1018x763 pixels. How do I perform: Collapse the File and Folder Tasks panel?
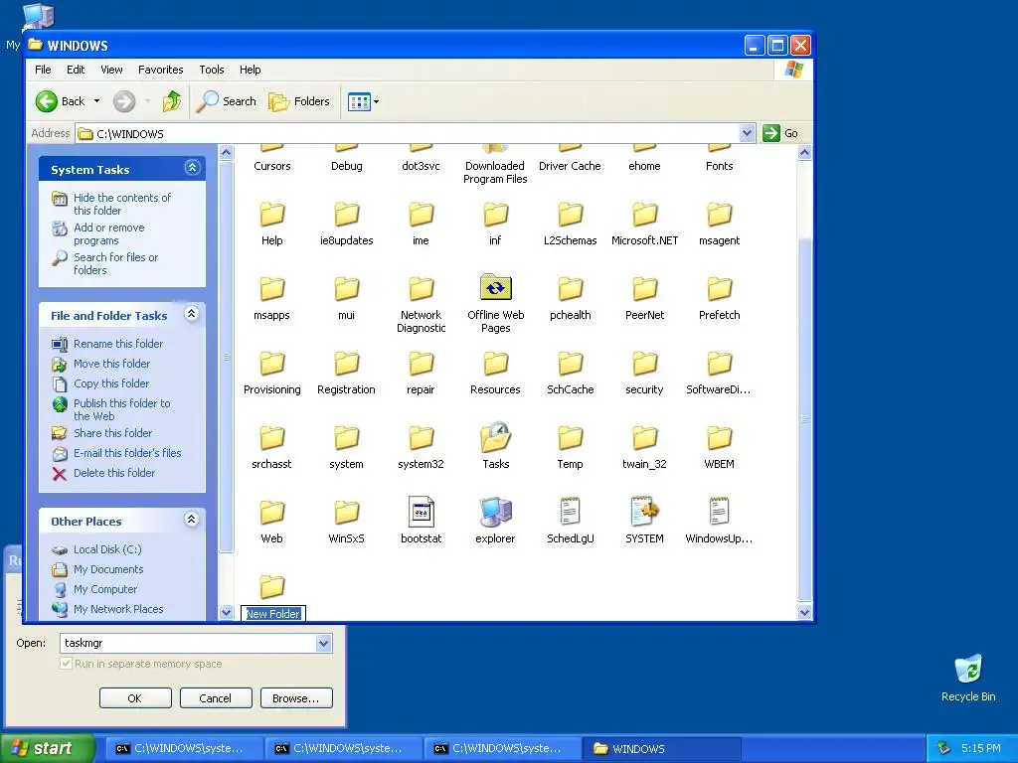point(192,314)
